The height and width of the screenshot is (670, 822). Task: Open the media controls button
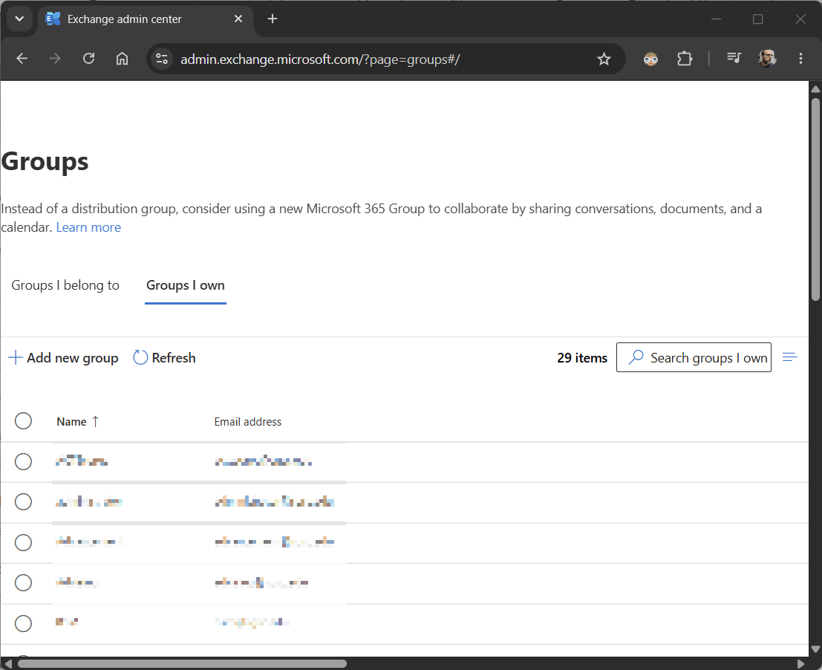(734, 58)
